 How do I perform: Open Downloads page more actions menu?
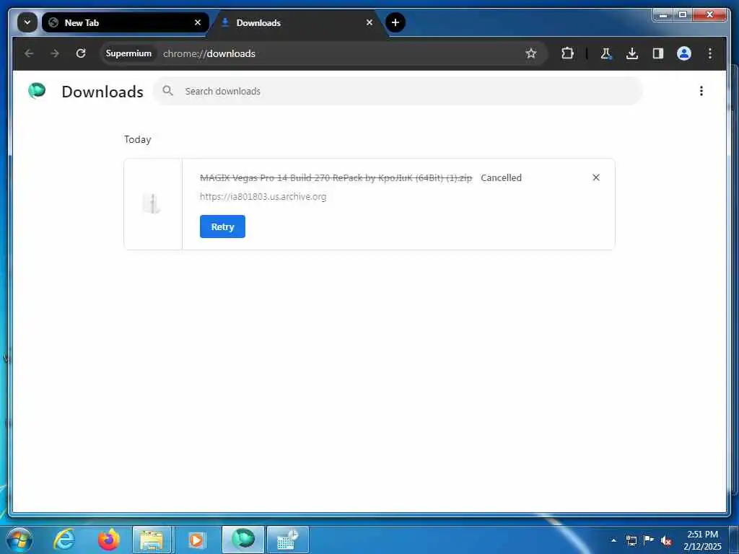click(701, 91)
